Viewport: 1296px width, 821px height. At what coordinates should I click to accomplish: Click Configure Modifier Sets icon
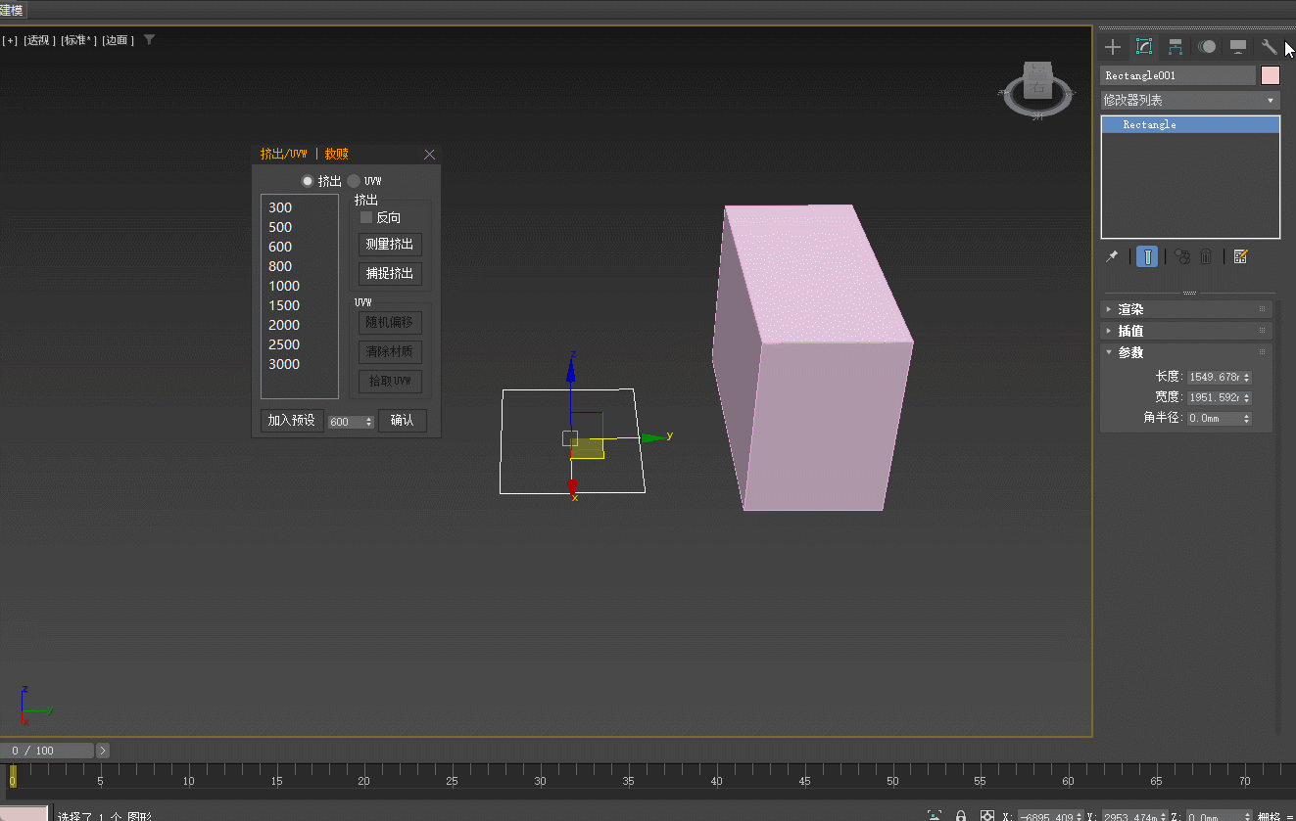coord(1240,256)
